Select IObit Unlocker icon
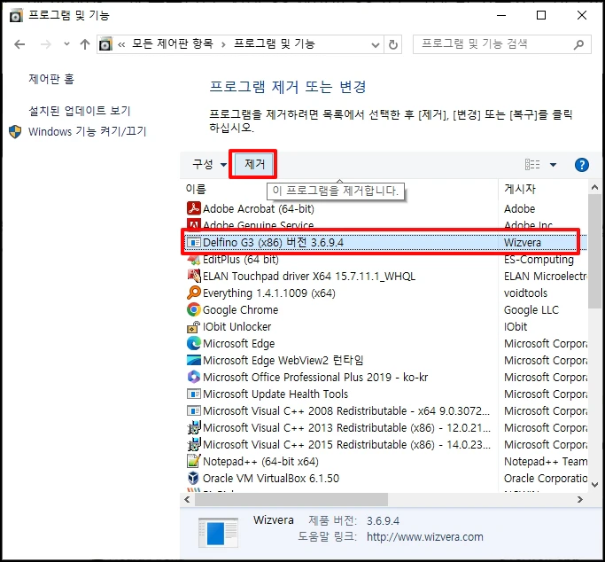 point(194,327)
